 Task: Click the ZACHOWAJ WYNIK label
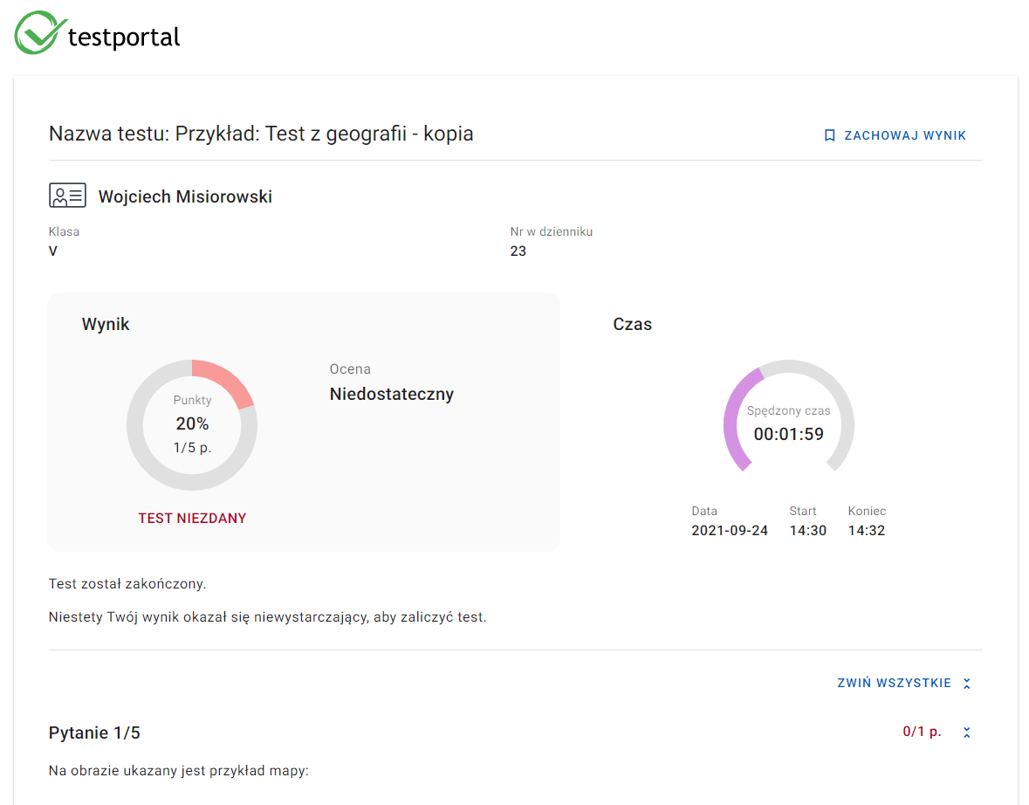coord(905,135)
